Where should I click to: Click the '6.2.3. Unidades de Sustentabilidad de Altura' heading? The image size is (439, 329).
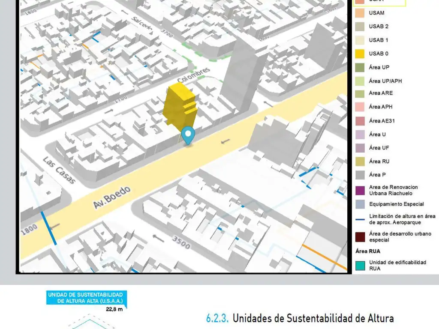[x=300, y=318]
